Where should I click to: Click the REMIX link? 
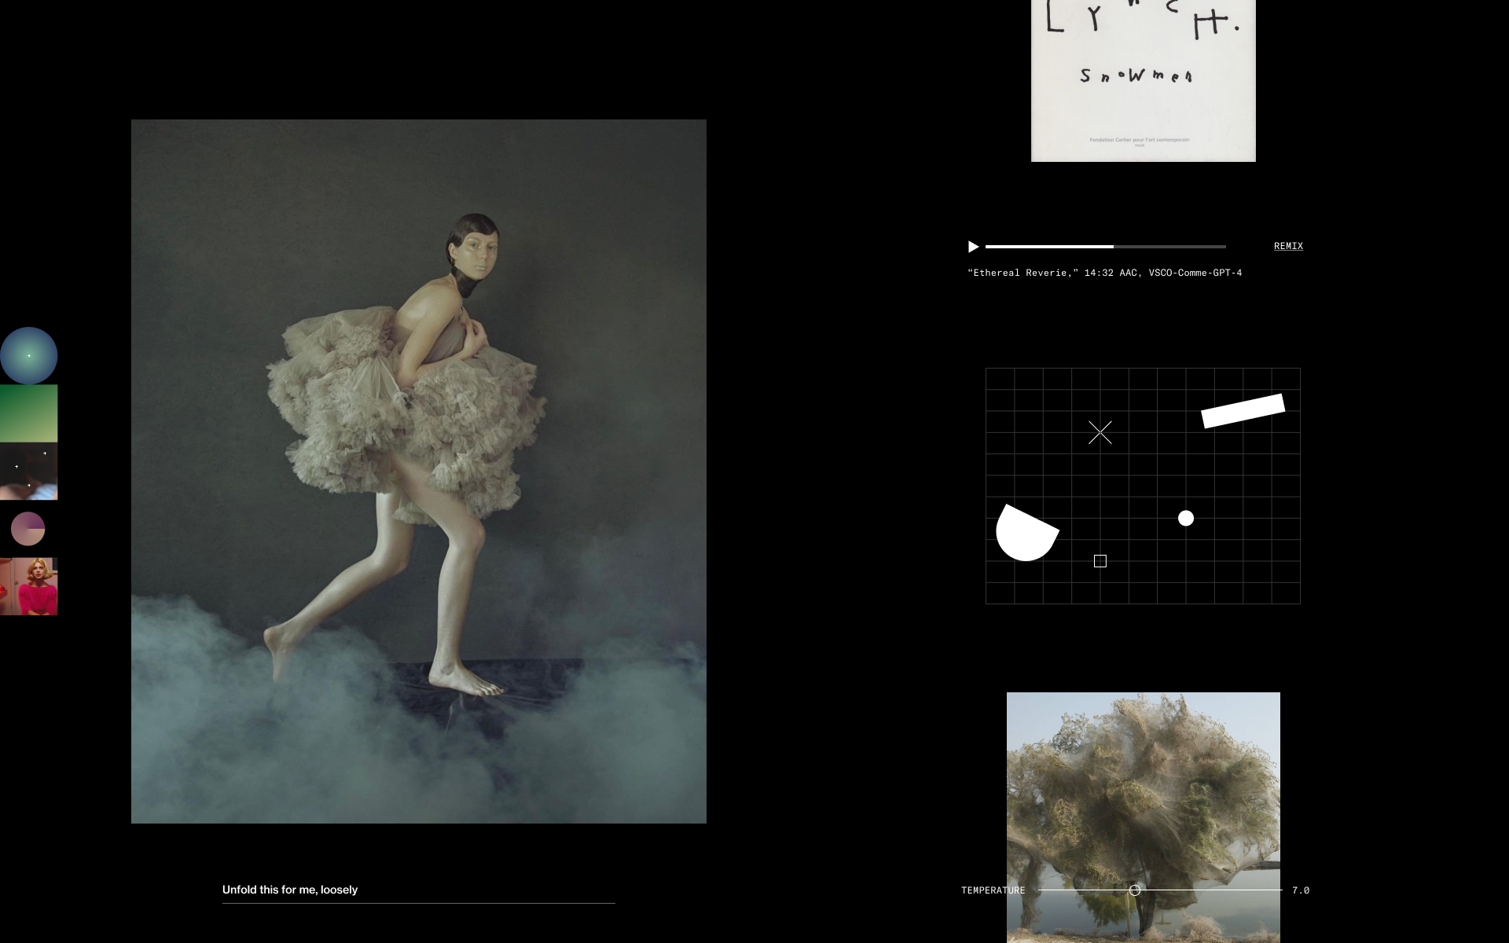point(1288,246)
